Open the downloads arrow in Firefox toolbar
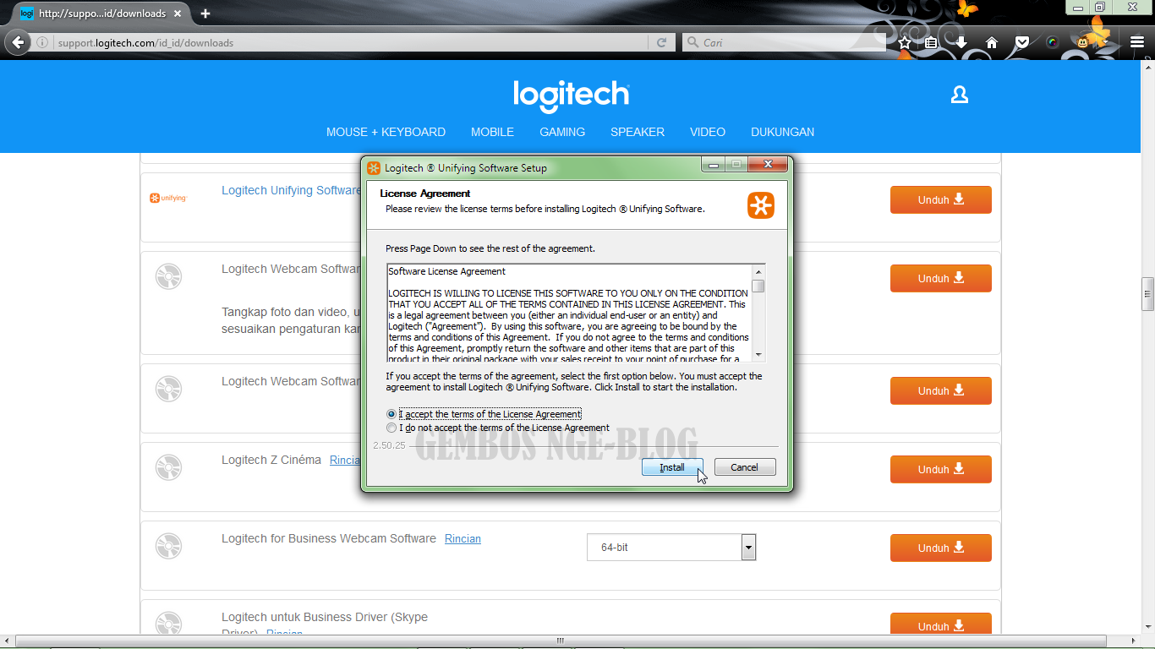The height and width of the screenshot is (649, 1155). pos(961,42)
